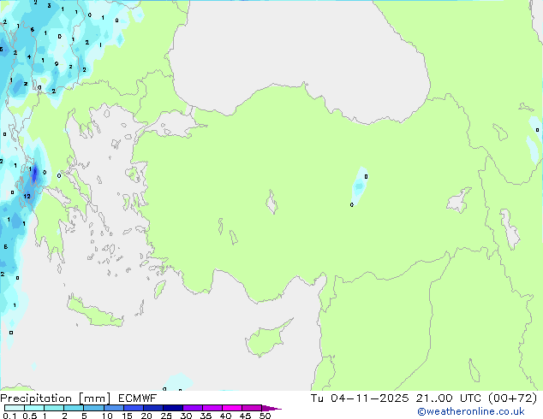Click the legend swatch between 45 and 50

tap(252, 408)
